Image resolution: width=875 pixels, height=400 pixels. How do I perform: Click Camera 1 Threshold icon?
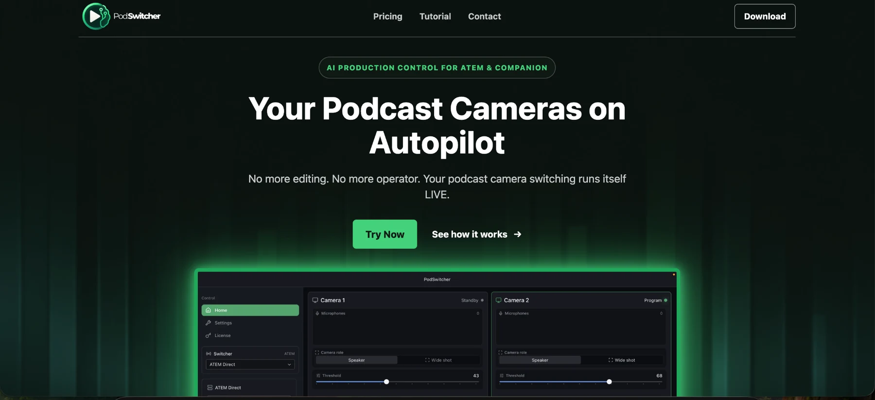point(318,376)
